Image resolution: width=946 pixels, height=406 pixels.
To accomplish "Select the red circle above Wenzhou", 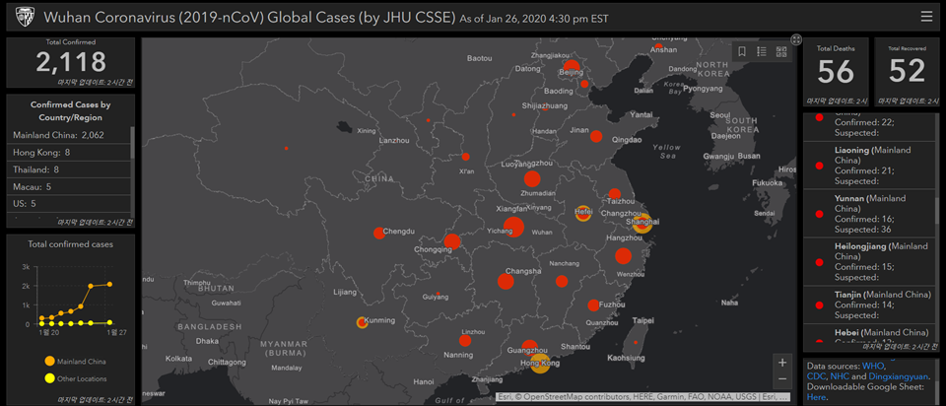I will [623, 256].
